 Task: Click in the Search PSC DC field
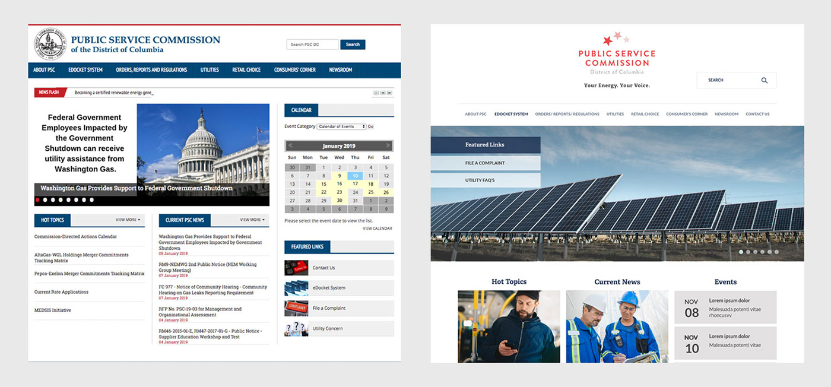pyautogui.click(x=312, y=45)
